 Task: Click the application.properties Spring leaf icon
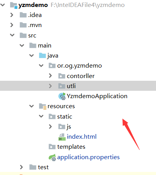(52, 157)
